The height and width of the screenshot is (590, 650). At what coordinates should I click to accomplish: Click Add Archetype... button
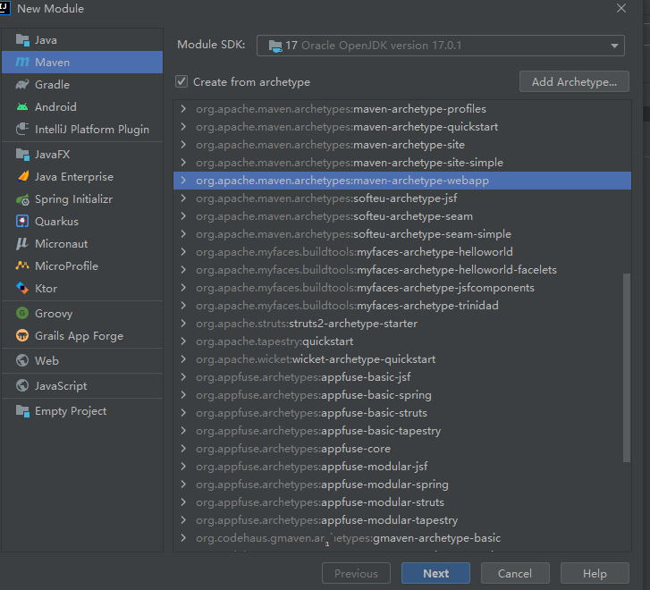(574, 81)
